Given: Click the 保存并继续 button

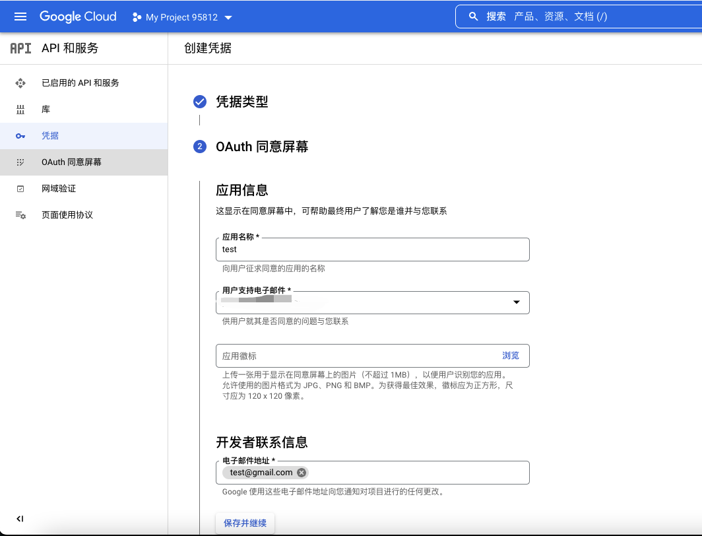Looking at the screenshot, I should click(245, 523).
